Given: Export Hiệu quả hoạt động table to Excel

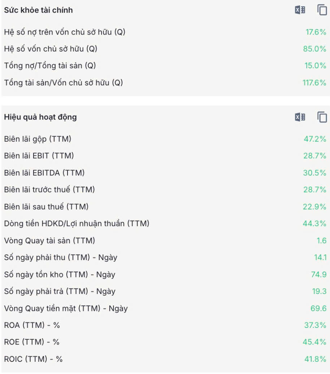Looking at the screenshot, I should point(300,117).
